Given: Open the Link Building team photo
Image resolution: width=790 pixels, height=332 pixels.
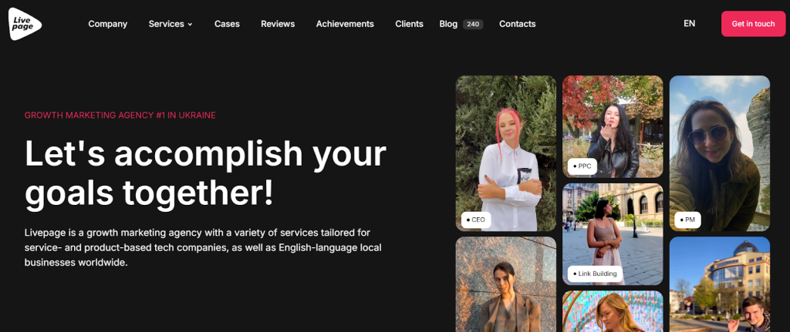Looking at the screenshot, I should point(613,234).
